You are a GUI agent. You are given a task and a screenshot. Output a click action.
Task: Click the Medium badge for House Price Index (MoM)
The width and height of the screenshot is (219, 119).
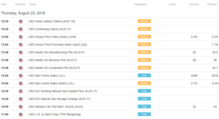point(144,37)
